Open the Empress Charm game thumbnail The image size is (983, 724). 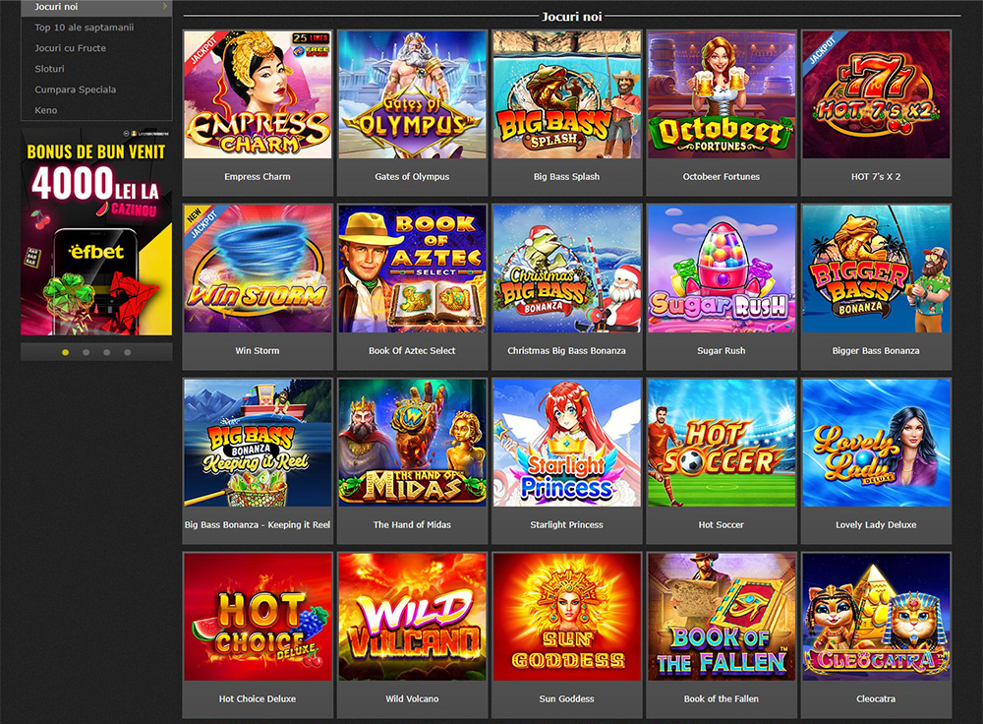[258, 94]
